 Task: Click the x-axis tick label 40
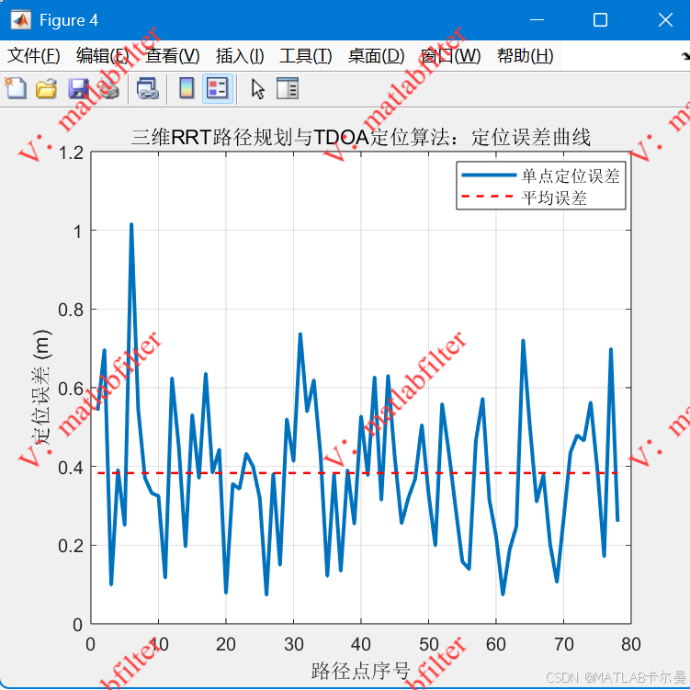361,644
